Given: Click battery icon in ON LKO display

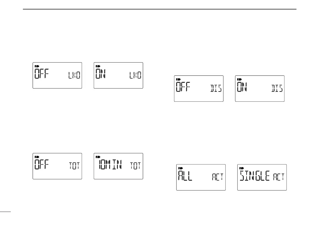Looking at the screenshot, I should click(x=98, y=66).
